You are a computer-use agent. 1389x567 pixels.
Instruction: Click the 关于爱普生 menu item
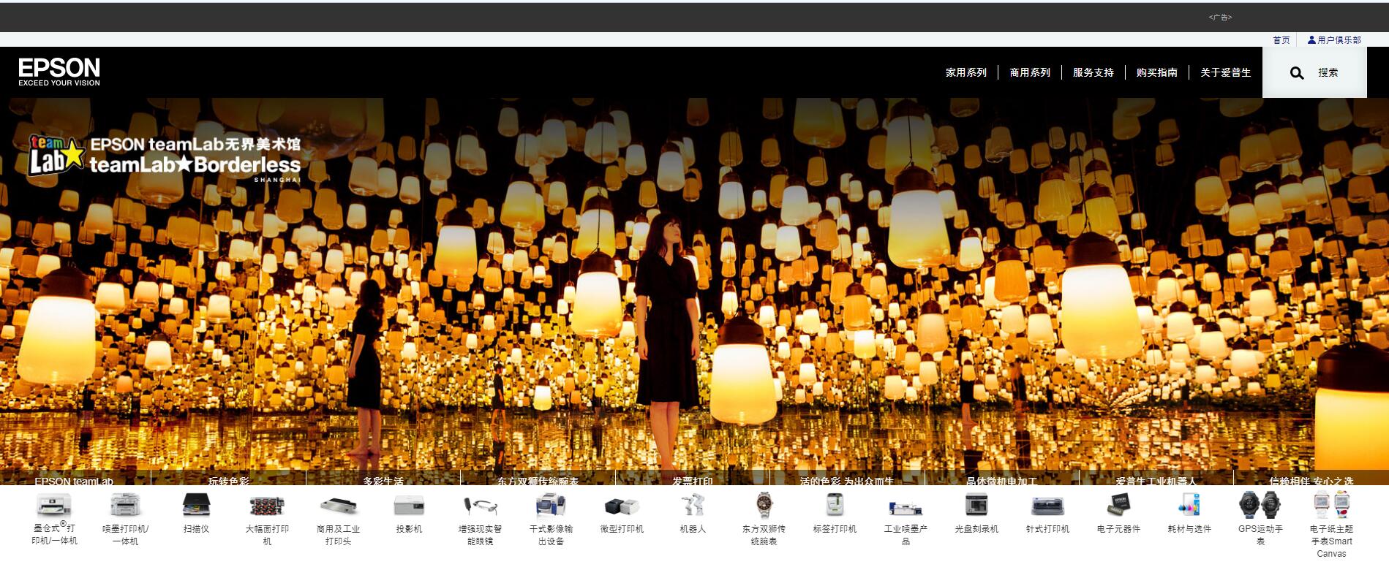[x=1225, y=72]
